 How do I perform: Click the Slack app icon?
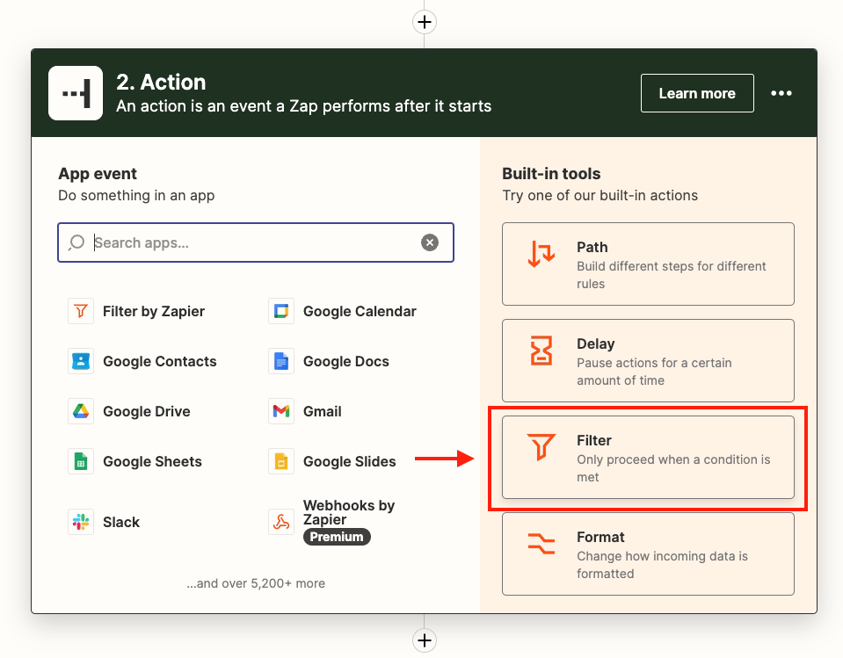81,522
